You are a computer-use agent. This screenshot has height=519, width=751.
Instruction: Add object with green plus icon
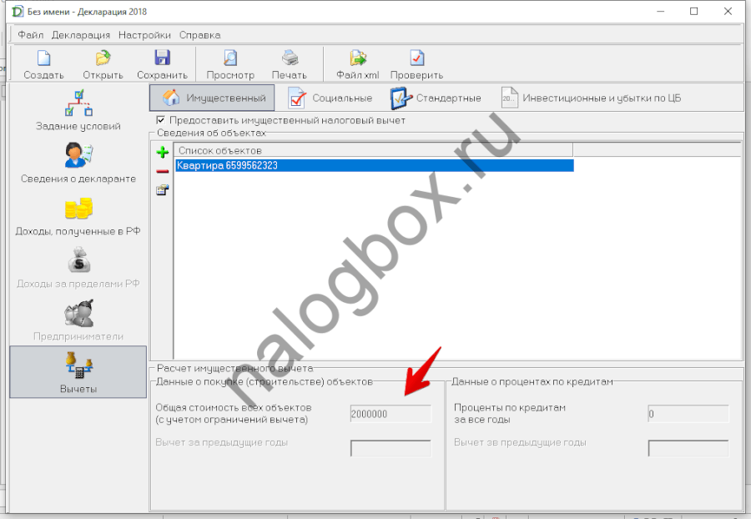pos(163,153)
